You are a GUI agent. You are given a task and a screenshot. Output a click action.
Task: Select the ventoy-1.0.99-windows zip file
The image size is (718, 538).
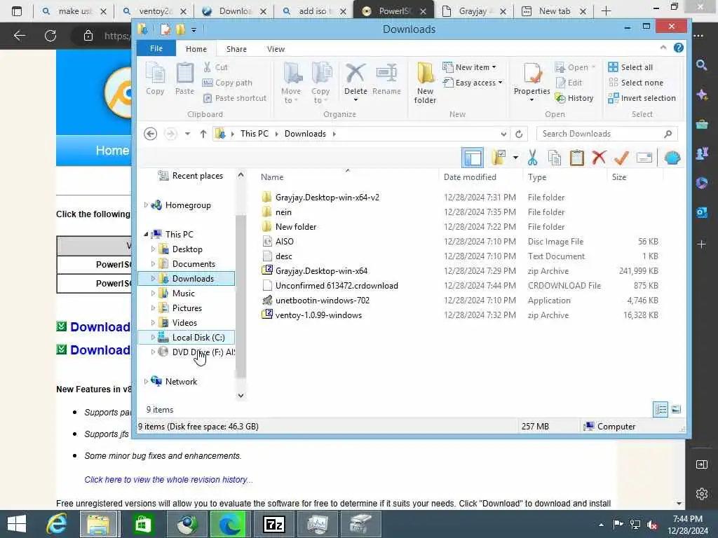[319, 315]
